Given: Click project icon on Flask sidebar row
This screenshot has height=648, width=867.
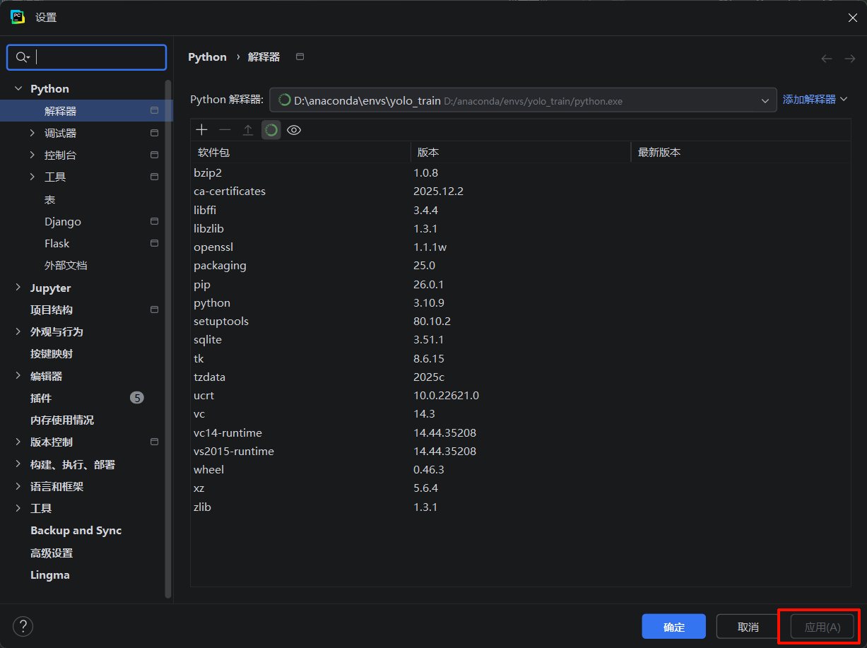Looking at the screenshot, I should [x=154, y=243].
